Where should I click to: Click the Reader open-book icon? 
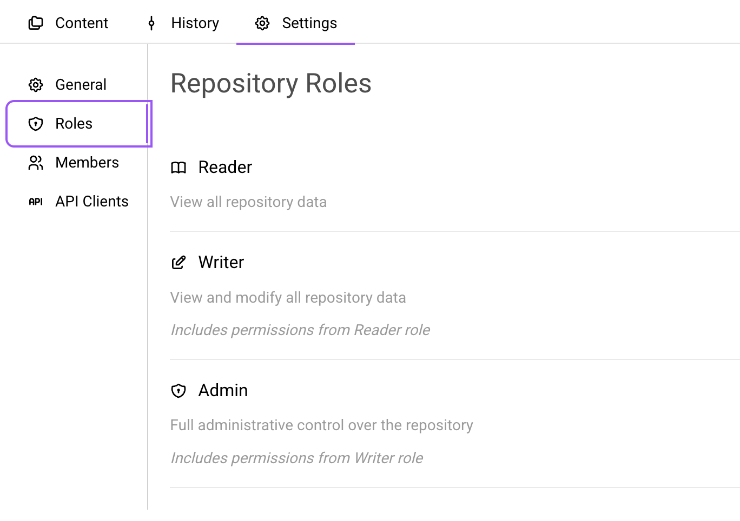click(179, 168)
